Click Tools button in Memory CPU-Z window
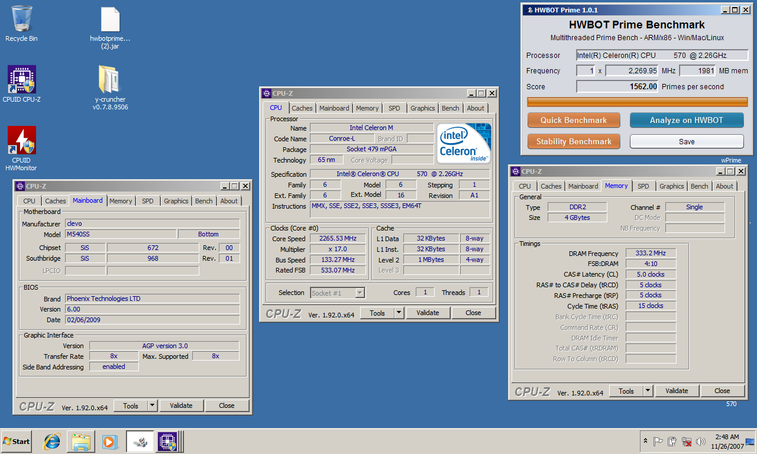Screen dimensions: 757x454 pos(626,391)
